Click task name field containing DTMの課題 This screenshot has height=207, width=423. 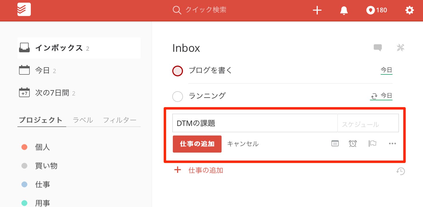255,123
